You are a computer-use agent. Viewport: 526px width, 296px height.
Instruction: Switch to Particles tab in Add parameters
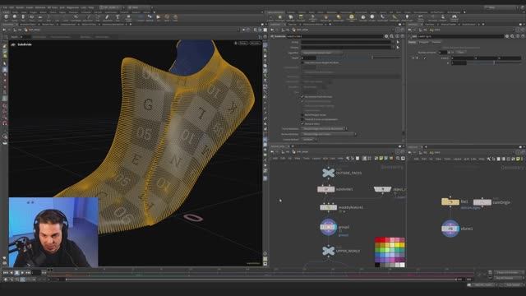[436, 42]
